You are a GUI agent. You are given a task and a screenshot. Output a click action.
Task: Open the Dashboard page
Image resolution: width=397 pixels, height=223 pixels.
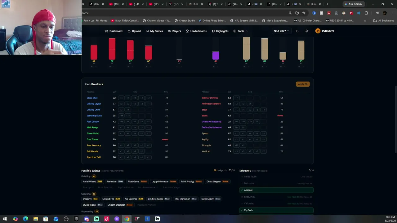pos(114,31)
